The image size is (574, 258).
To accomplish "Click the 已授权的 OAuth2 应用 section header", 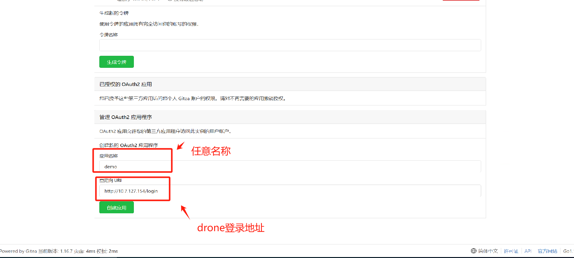I will point(126,84).
